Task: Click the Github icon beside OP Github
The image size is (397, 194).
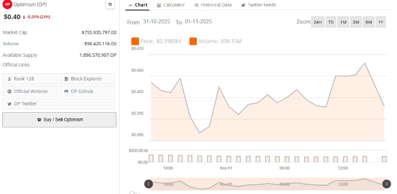Action: [x=66, y=91]
